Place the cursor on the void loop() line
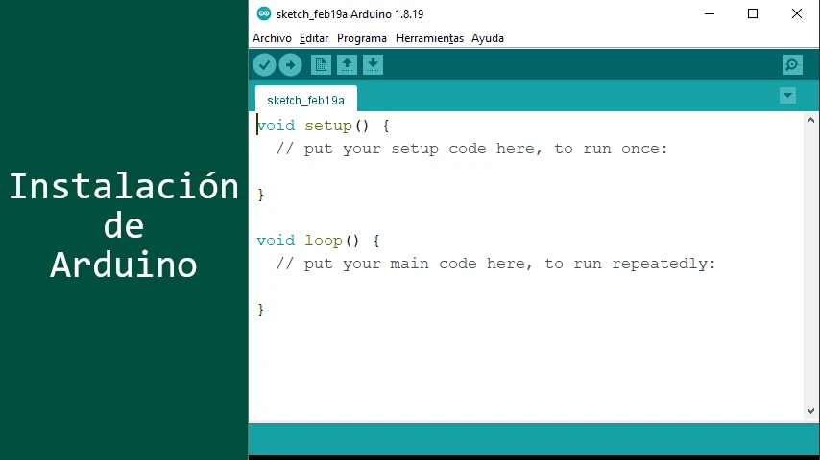The image size is (820, 460). (319, 241)
